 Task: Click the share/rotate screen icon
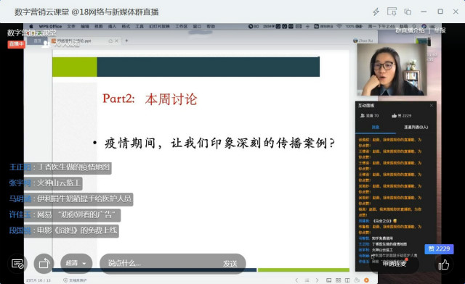point(44,263)
